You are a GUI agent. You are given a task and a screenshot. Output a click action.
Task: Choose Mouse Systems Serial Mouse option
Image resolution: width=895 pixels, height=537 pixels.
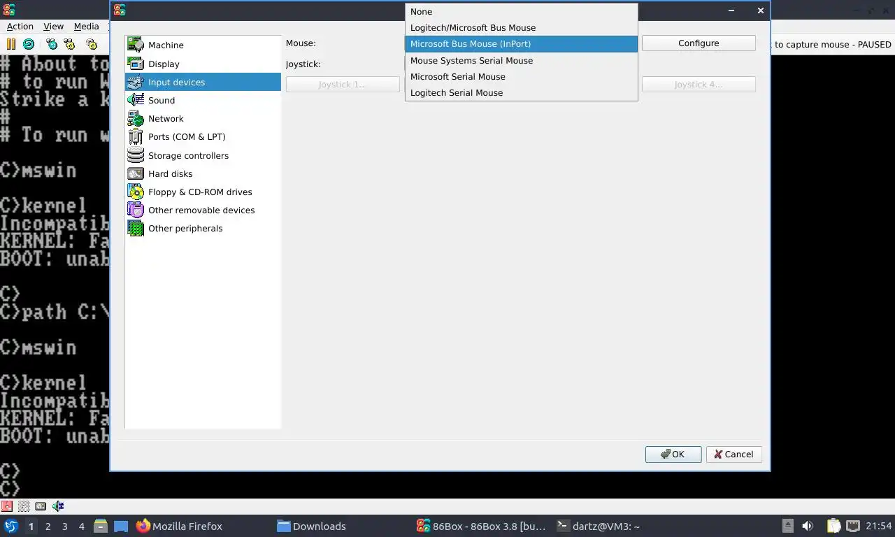(521, 61)
